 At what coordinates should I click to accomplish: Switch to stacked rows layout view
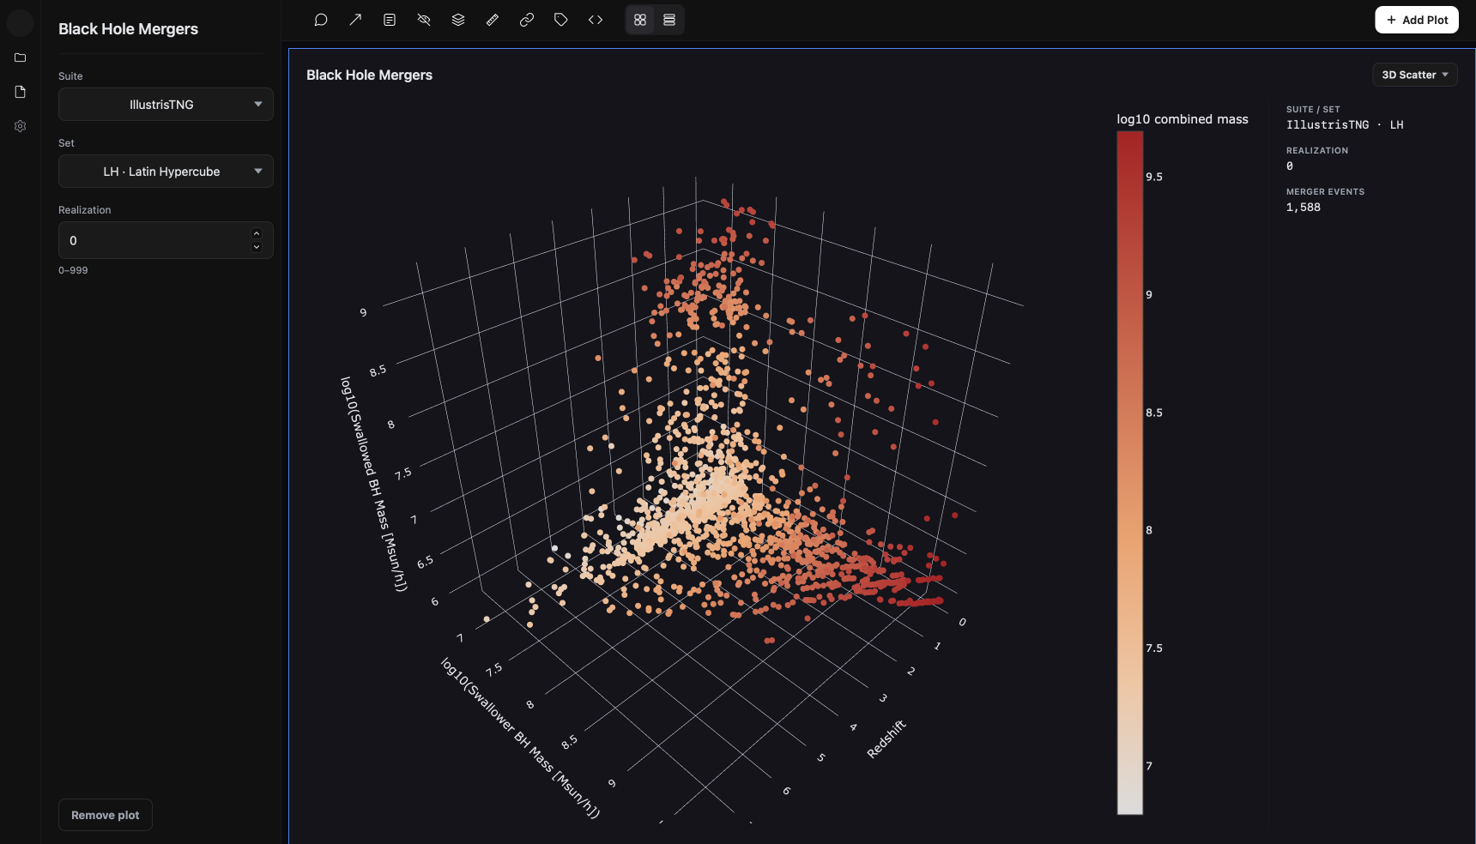click(x=669, y=20)
